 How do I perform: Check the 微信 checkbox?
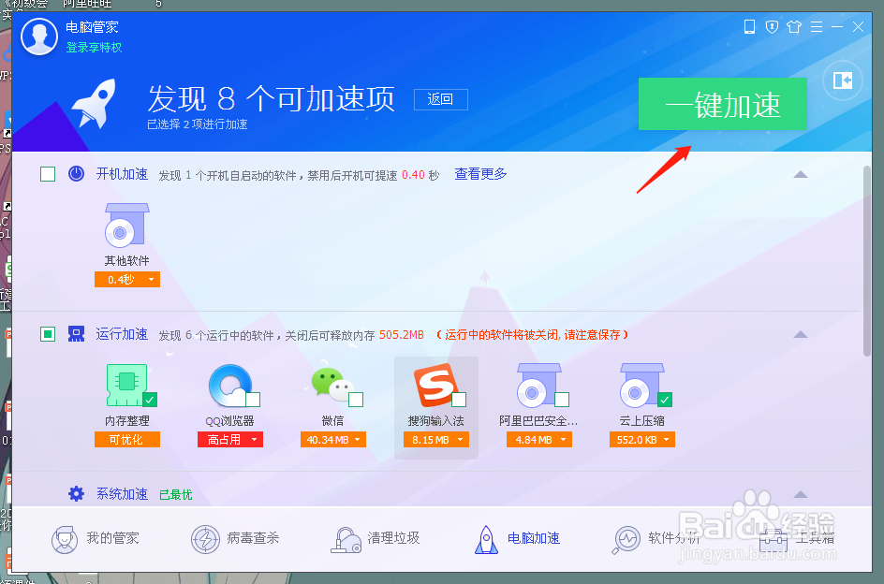point(356,400)
